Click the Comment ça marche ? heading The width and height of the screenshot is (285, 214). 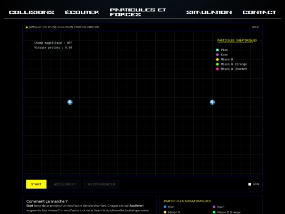click(x=47, y=201)
